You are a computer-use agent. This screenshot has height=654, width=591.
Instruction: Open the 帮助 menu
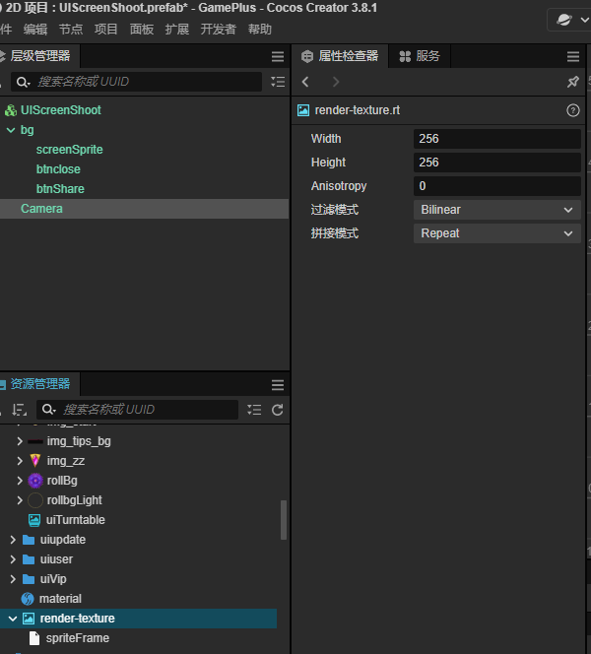coord(260,30)
